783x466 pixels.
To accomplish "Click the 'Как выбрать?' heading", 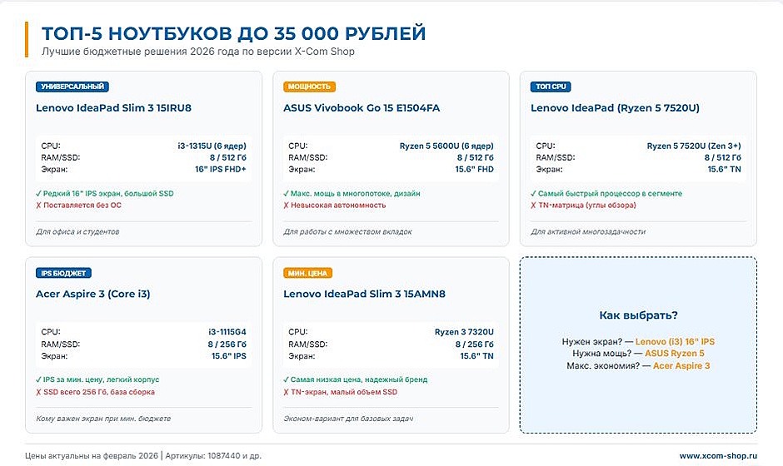I will [x=638, y=315].
